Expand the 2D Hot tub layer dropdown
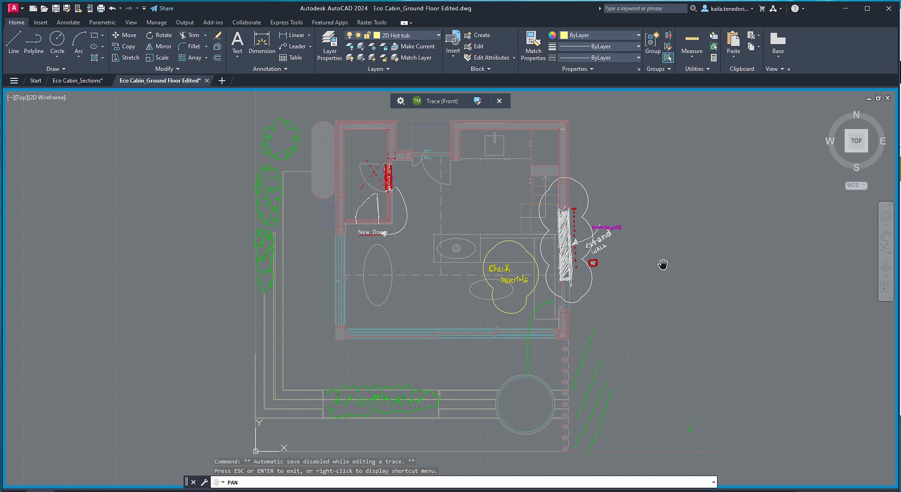This screenshot has height=492, width=901. (438, 35)
